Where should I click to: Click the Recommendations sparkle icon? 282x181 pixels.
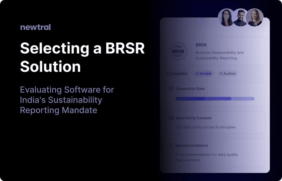pyautogui.click(x=171, y=145)
